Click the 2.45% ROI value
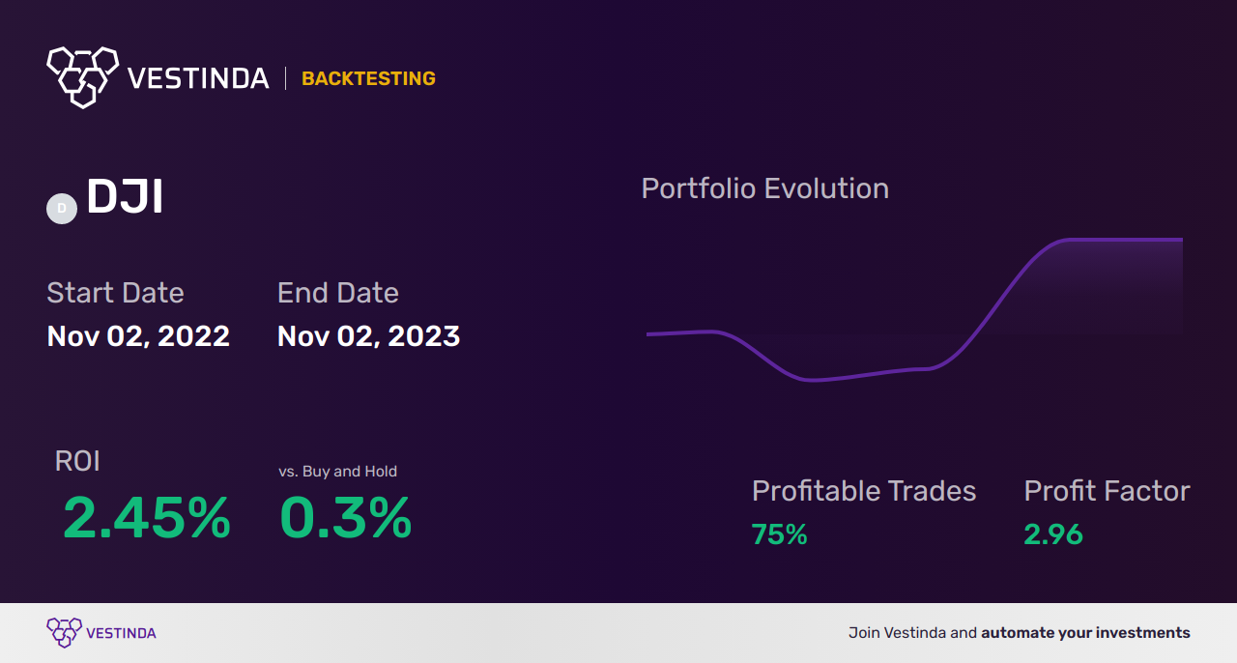Viewport: 1237px width, 663px height. point(147,518)
